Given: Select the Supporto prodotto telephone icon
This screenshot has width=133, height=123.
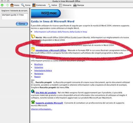Looking at the screenshot, I should (x=33, y=102).
